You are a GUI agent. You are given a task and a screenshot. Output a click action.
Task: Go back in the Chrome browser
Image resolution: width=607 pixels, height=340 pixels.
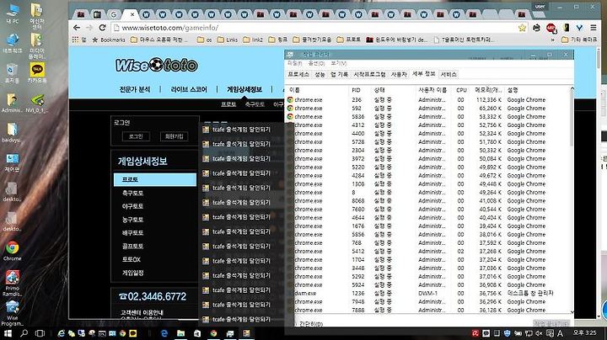point(77,28)
